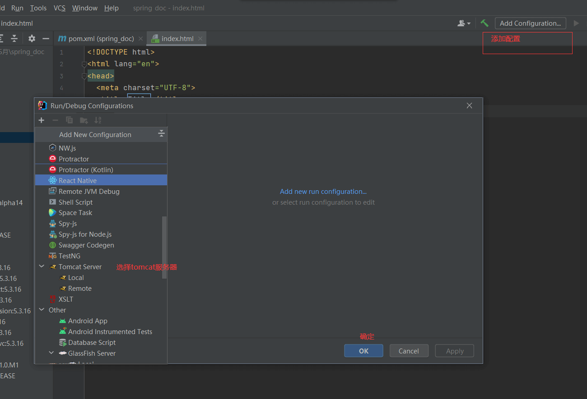587x399 pixels.
Task: Click the DOCTYPE html line in editor
Action: (121, 52)
